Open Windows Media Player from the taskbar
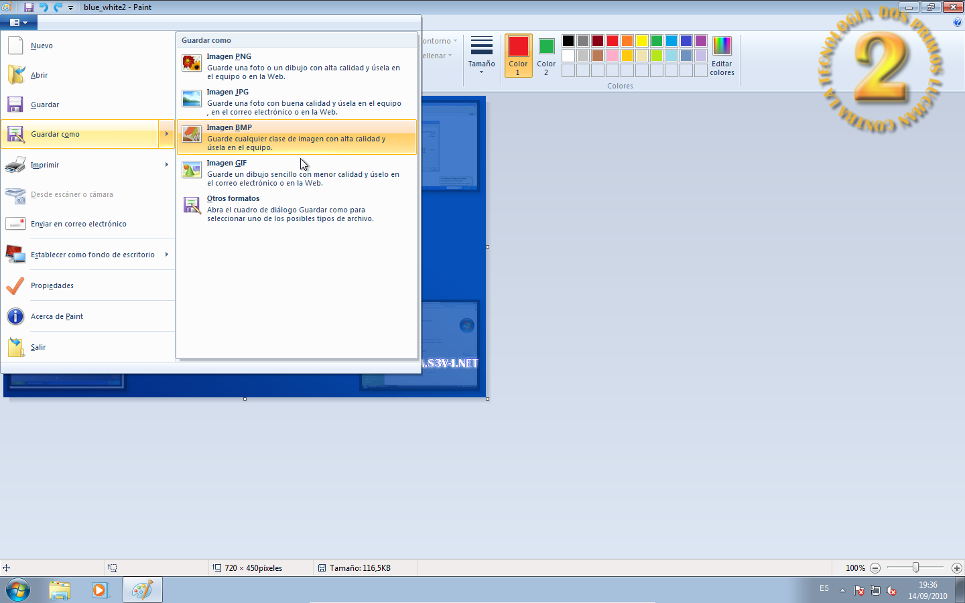 point(101,590)
